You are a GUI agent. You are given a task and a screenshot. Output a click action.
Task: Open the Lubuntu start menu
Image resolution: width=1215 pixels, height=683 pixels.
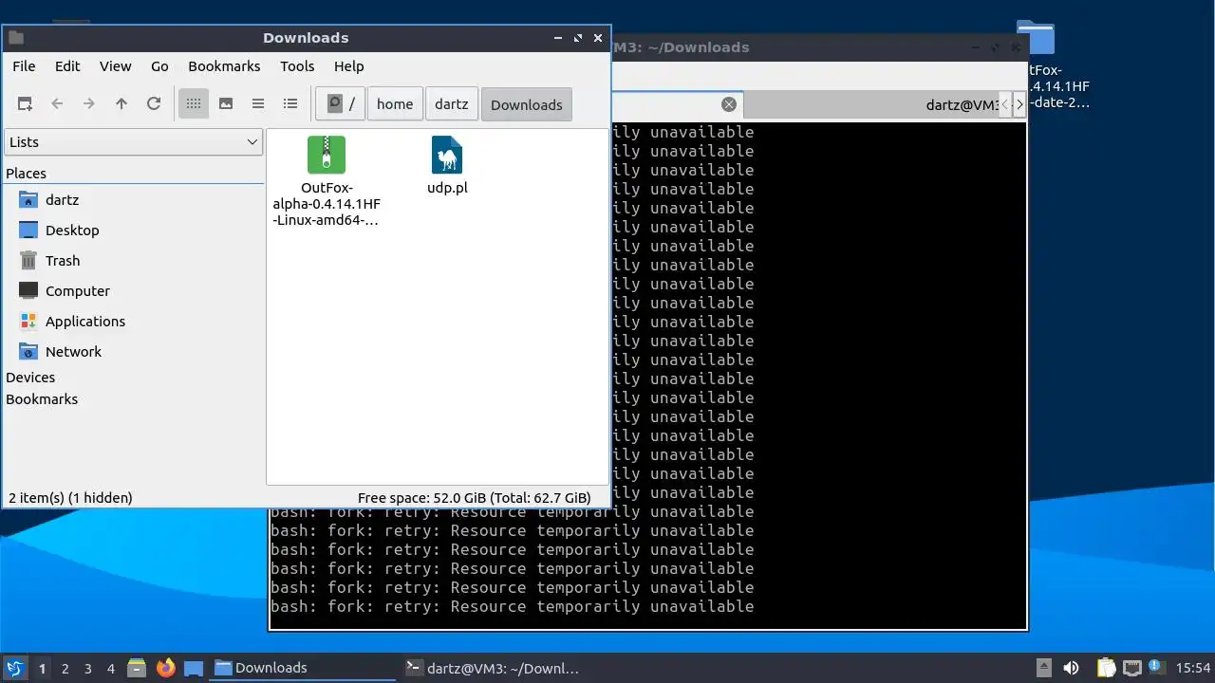tap(15, 668)
